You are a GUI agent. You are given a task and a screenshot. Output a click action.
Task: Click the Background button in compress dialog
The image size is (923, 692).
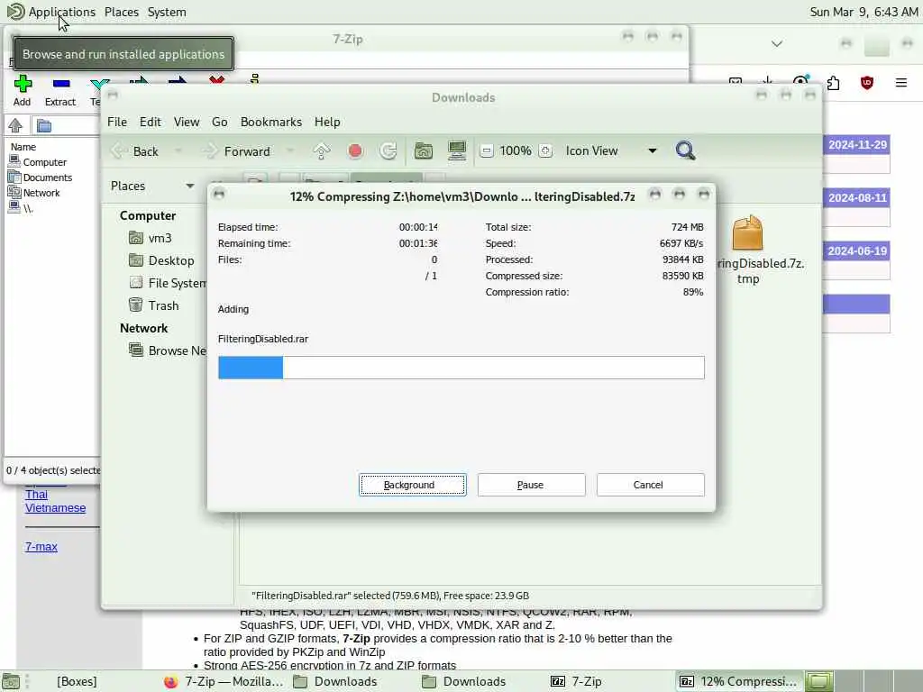412,485
